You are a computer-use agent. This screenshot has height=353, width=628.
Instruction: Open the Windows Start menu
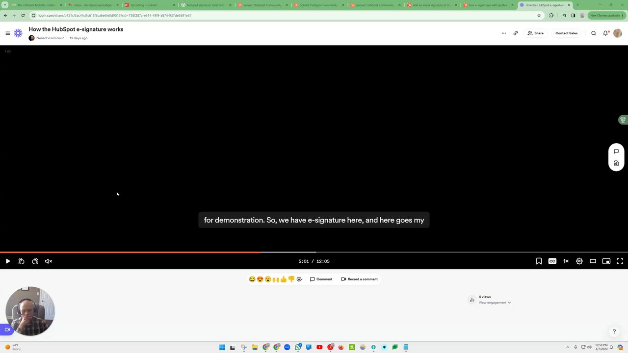[x=222, y=347]
